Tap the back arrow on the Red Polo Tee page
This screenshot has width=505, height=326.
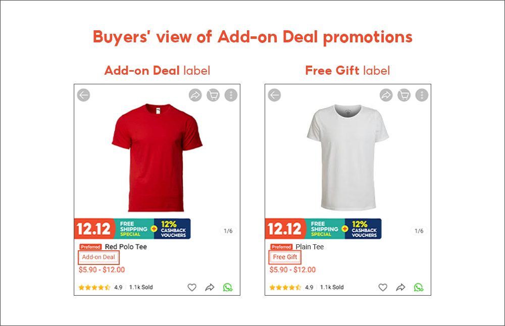click(83, 95)
